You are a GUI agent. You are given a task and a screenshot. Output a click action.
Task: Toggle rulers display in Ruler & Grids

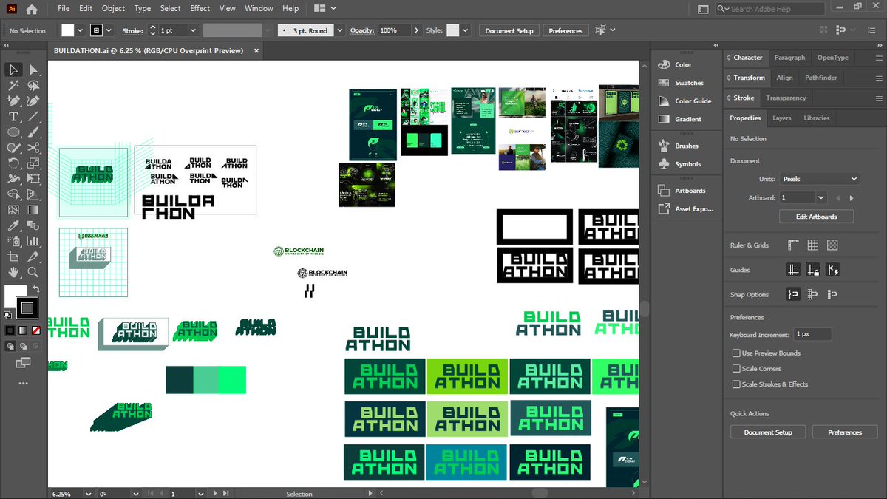(x=793, y=245)
